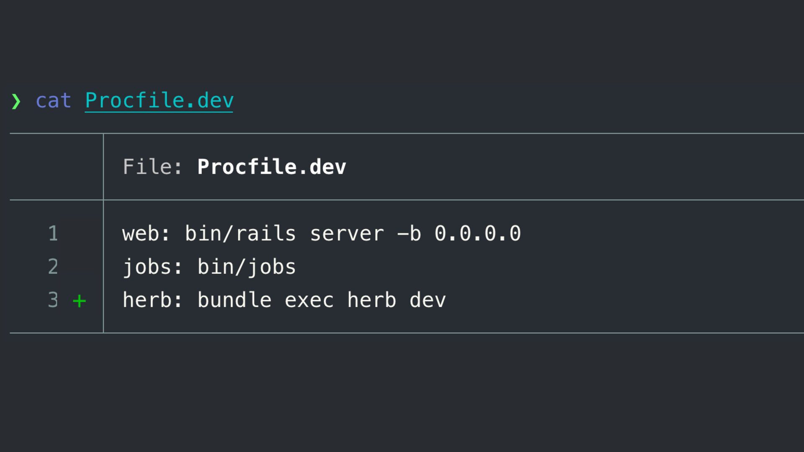Click the herb: process name
Screen dimensions: 804x452
point(152,300)
